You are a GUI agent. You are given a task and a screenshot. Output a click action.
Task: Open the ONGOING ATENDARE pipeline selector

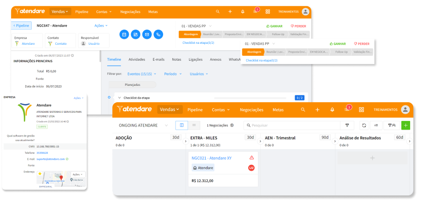143,125
